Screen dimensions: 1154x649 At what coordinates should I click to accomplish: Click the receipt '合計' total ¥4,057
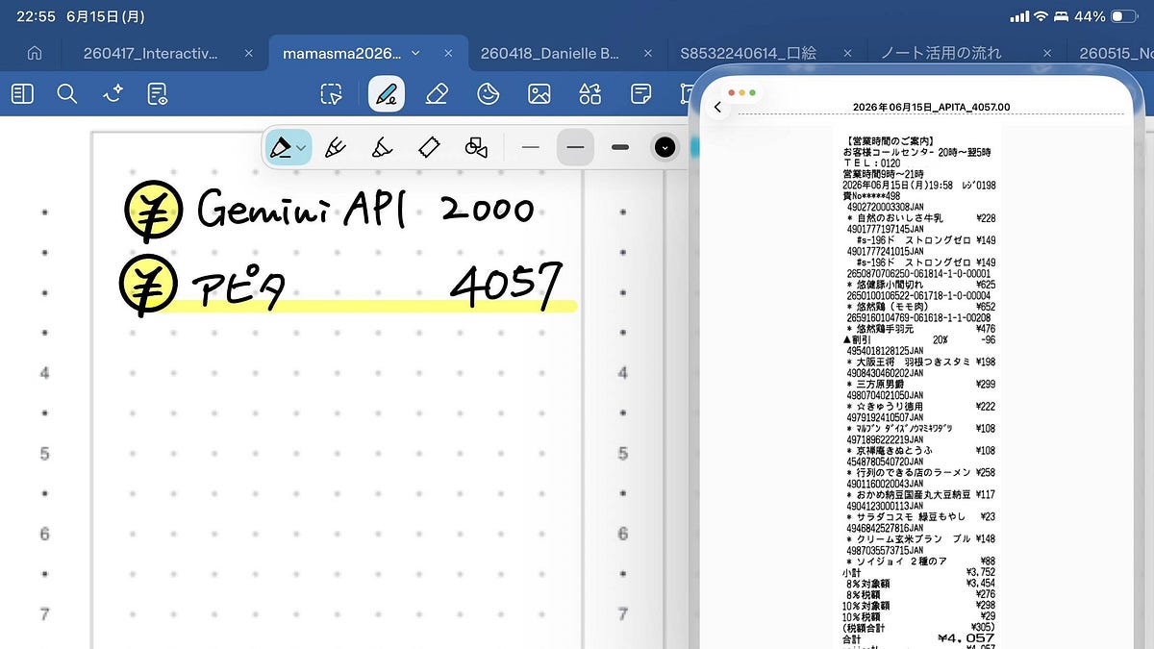(919, 638)
